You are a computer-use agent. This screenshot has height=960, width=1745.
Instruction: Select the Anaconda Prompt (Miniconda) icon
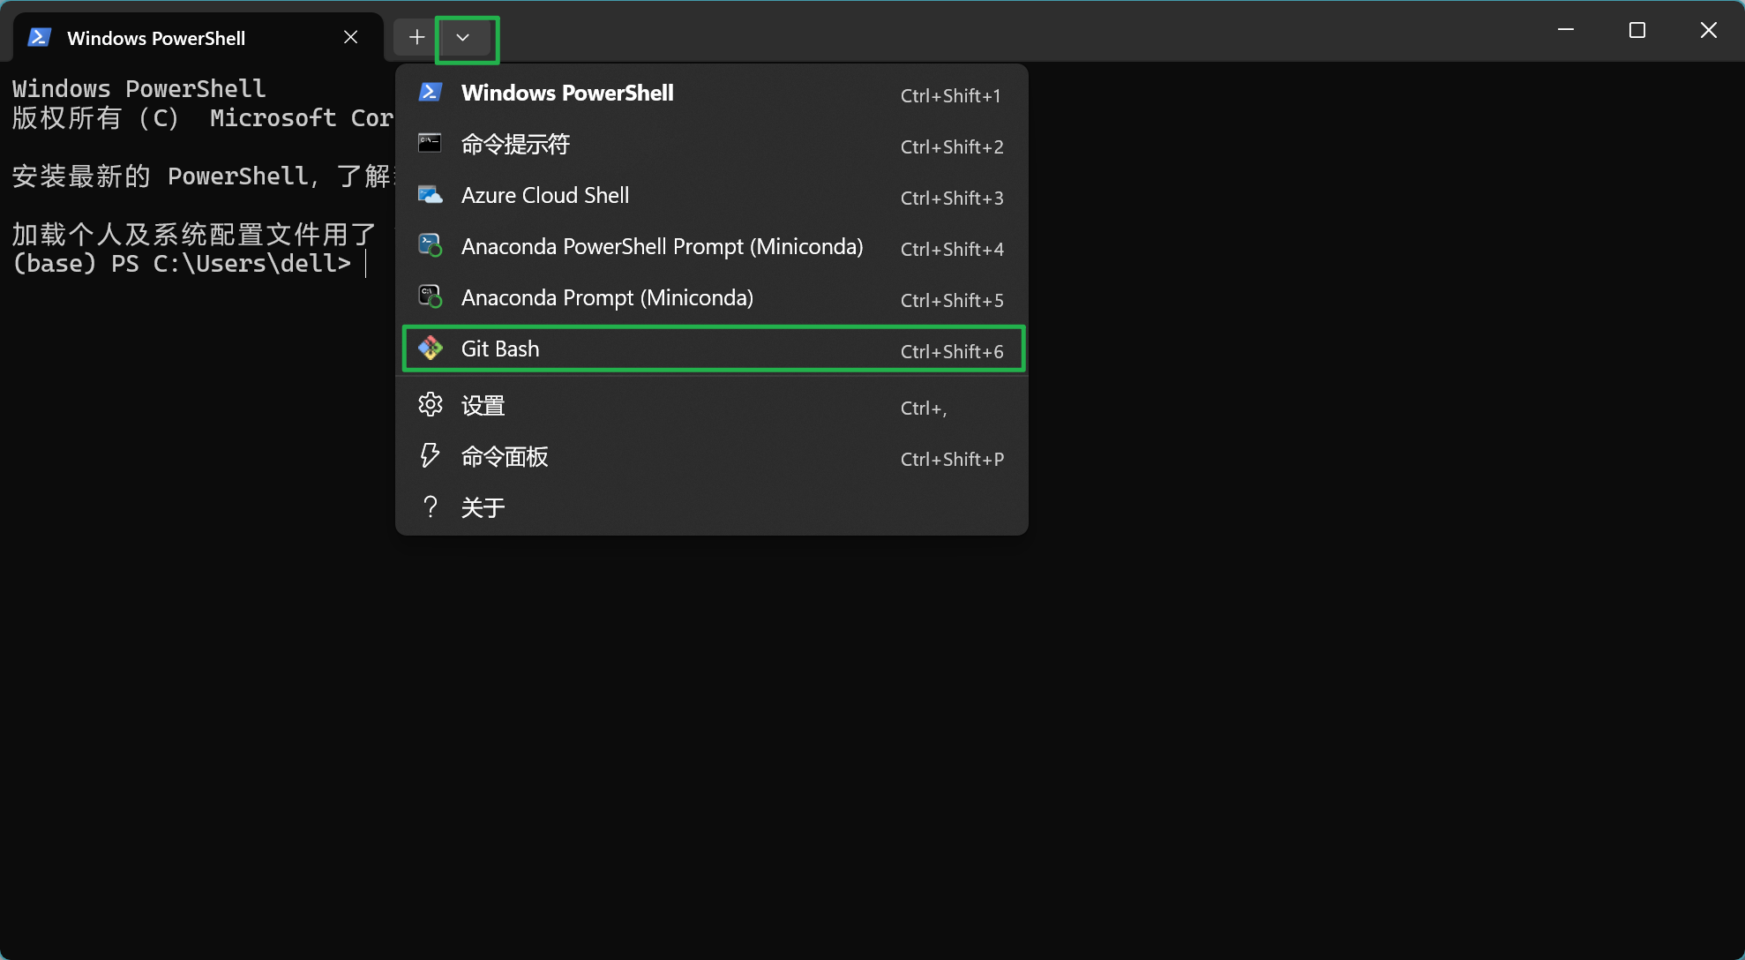pos(431,296)
